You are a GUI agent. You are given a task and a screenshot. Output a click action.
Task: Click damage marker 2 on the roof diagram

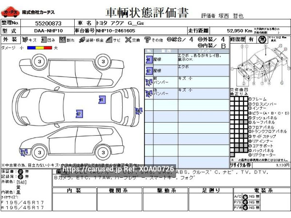[x=78, y=114]
